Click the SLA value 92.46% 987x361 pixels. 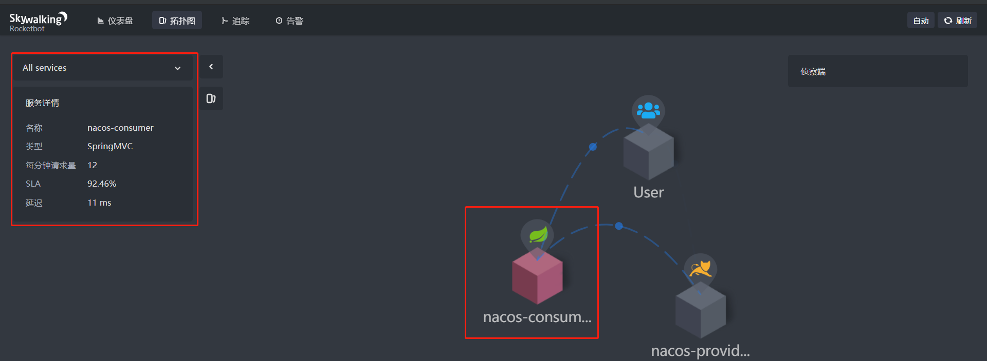click(x=102, y=184)
